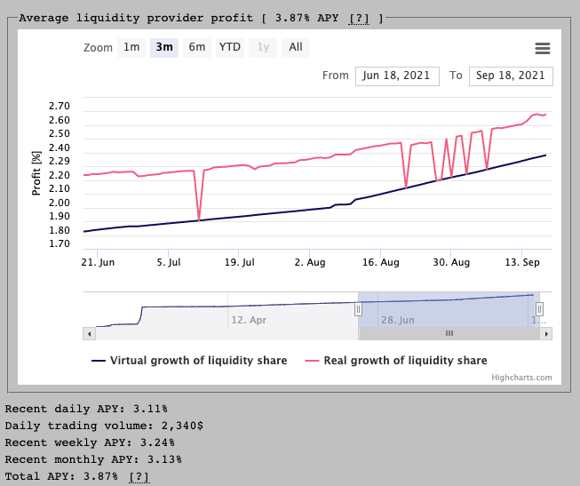Select the 3m zoom range
This screenshot has height=486, width=580.
164,48
